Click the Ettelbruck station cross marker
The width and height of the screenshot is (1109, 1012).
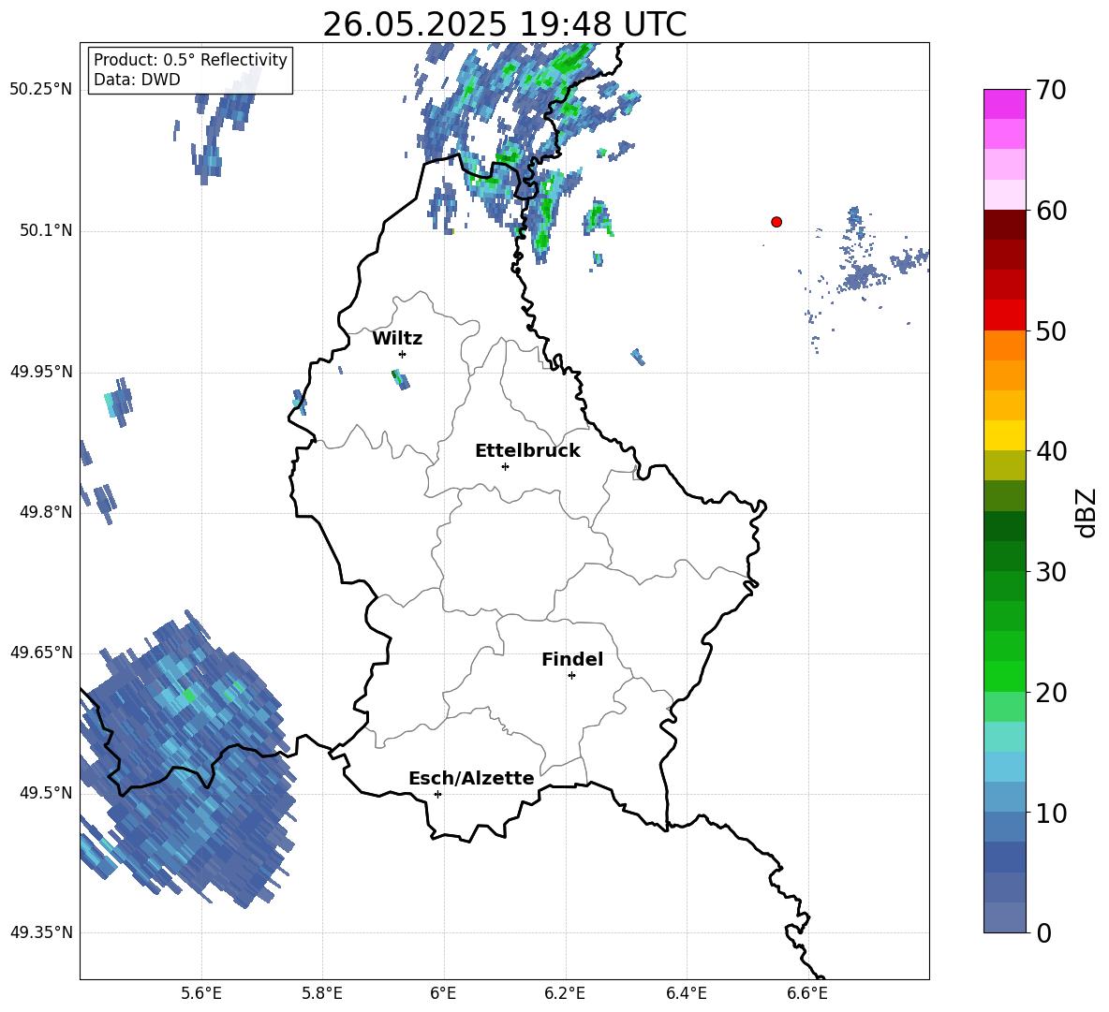[505, 466]
